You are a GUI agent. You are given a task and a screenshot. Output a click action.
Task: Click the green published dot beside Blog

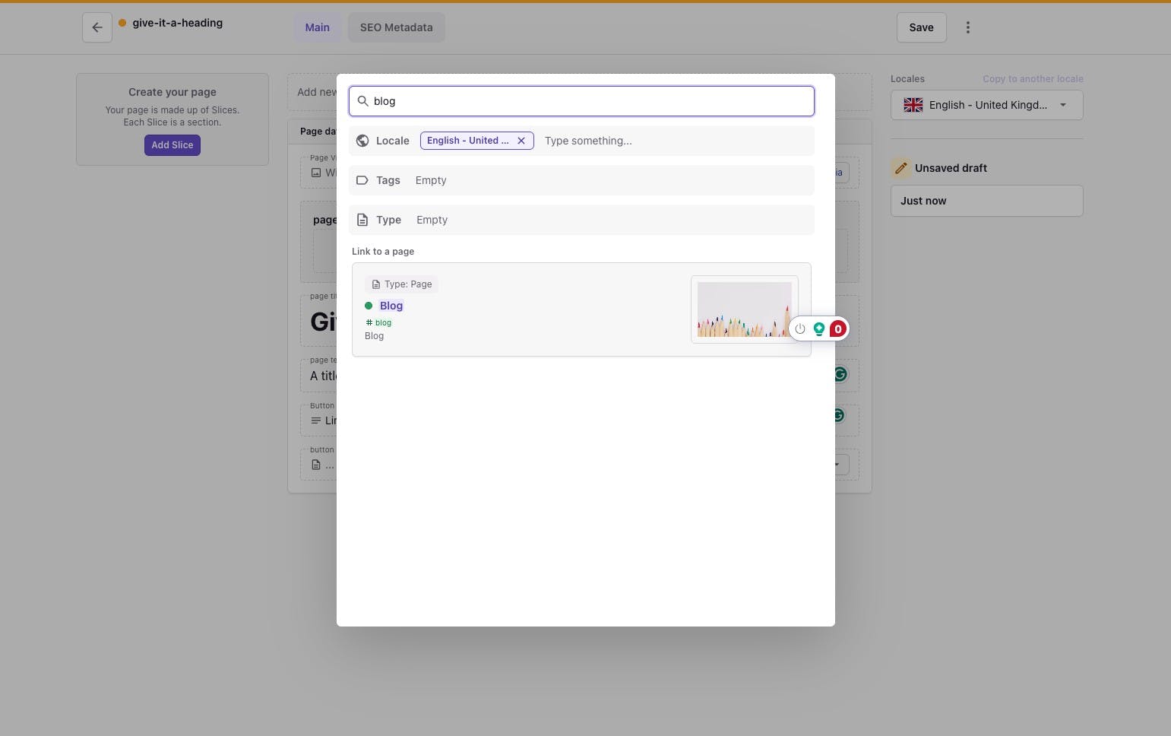(x=369, y=306)
